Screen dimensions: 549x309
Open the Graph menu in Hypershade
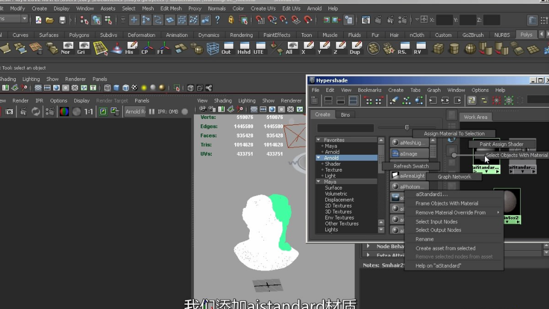[433, 90]
